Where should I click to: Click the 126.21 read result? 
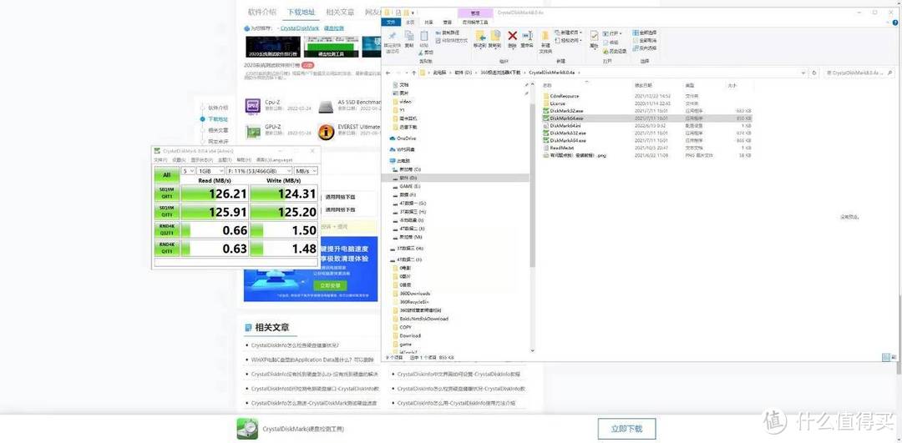pyautogui.click(x=215, y=194)
